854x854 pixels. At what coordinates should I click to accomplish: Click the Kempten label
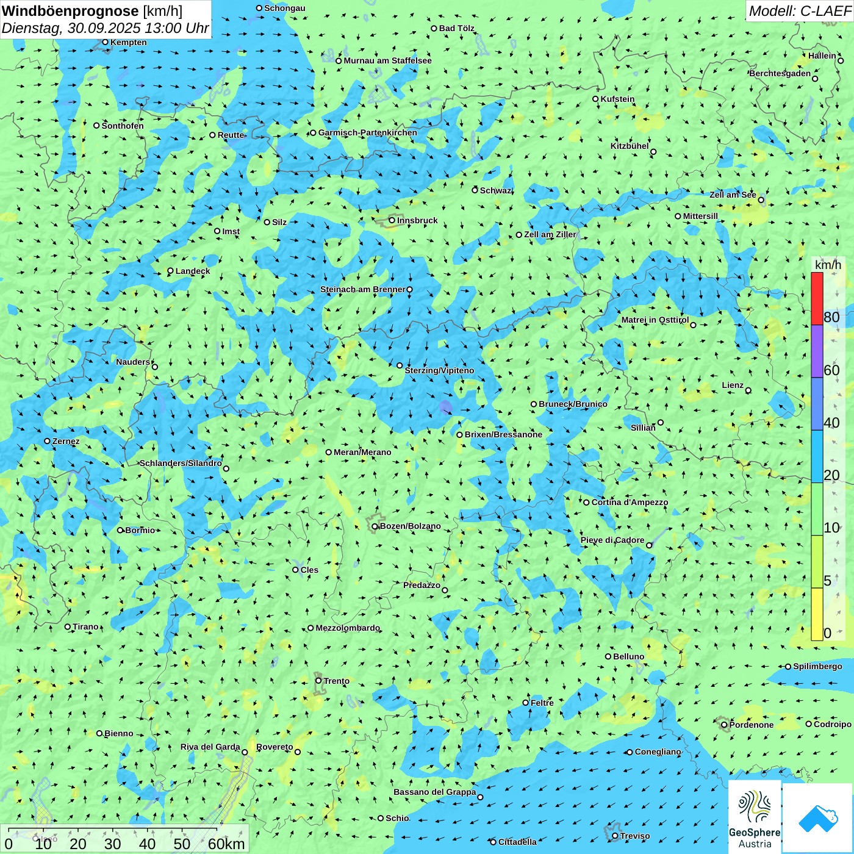[128, 42]
